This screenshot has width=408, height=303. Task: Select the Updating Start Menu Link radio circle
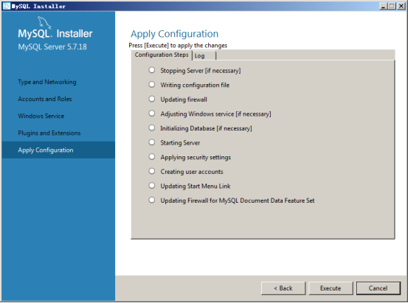click(x=152, y=186)
